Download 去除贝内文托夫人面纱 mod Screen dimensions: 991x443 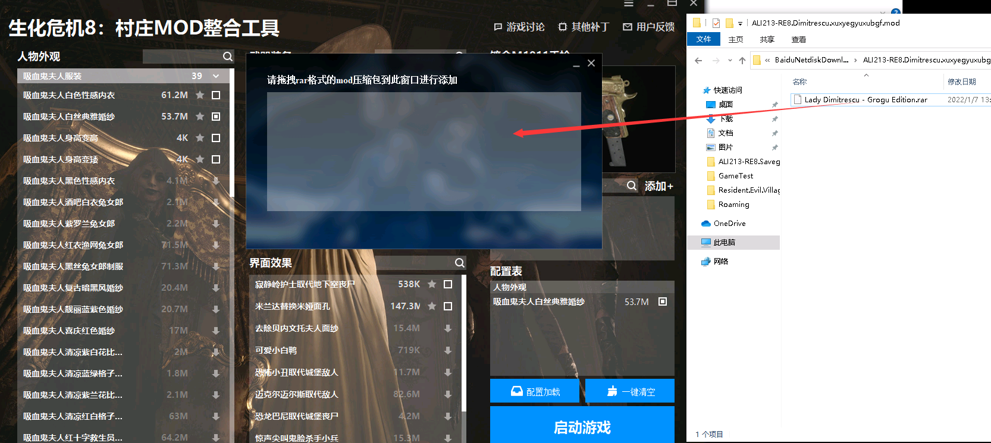click(448, 328)
